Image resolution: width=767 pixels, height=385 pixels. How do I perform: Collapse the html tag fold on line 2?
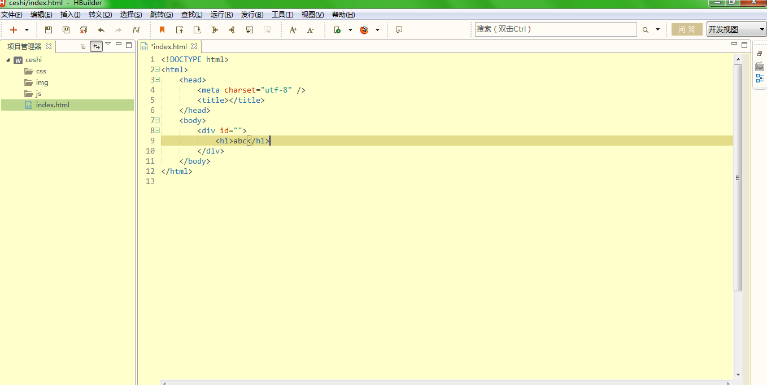(157, 69)
